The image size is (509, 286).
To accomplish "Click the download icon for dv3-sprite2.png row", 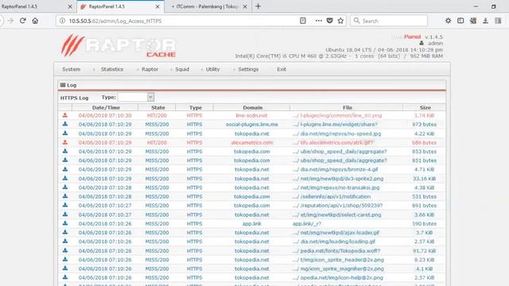I will (65, 178).
